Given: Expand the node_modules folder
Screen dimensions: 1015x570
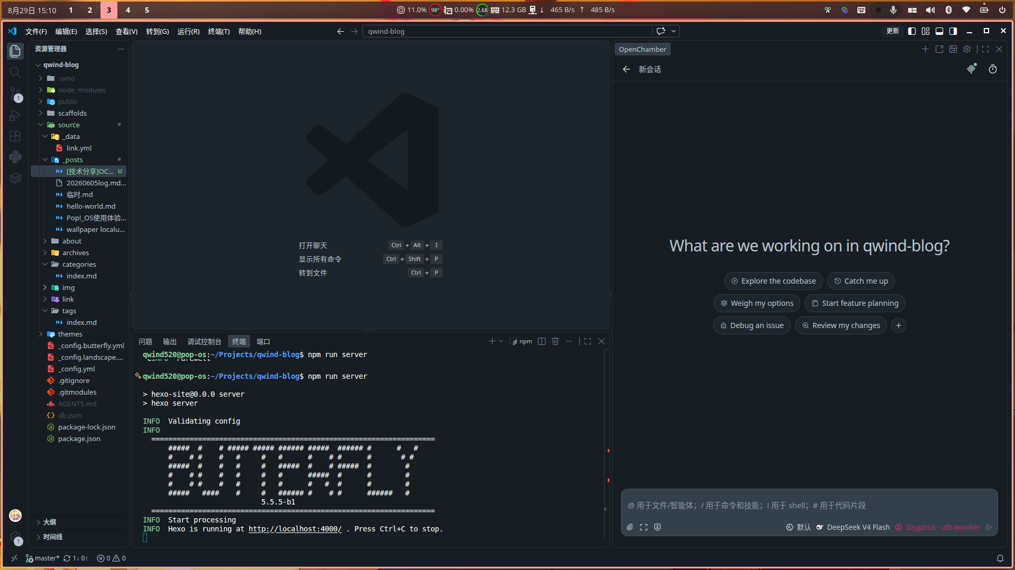Looking at the screenshot, I should 41,90.
